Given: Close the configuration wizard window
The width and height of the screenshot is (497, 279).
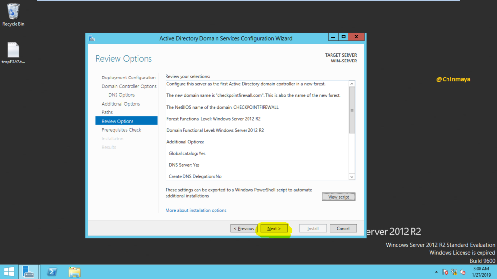Looking at the screenshot, I should (356, 37).
